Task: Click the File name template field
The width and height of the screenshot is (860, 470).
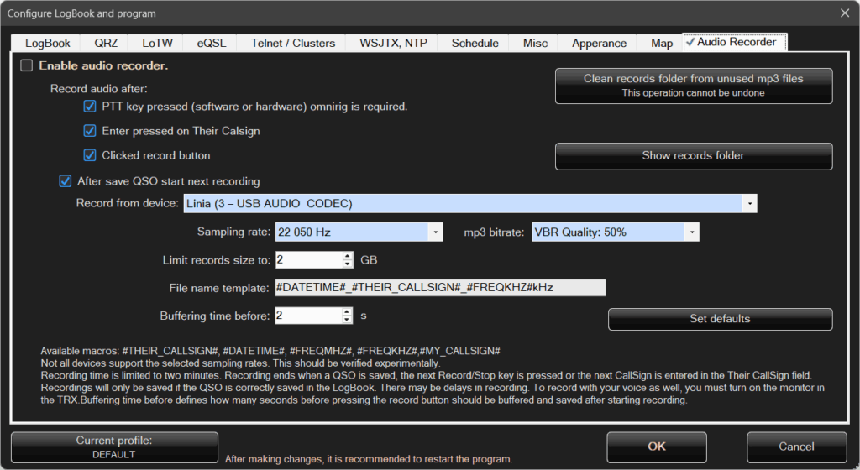Action: coord(439,288)
